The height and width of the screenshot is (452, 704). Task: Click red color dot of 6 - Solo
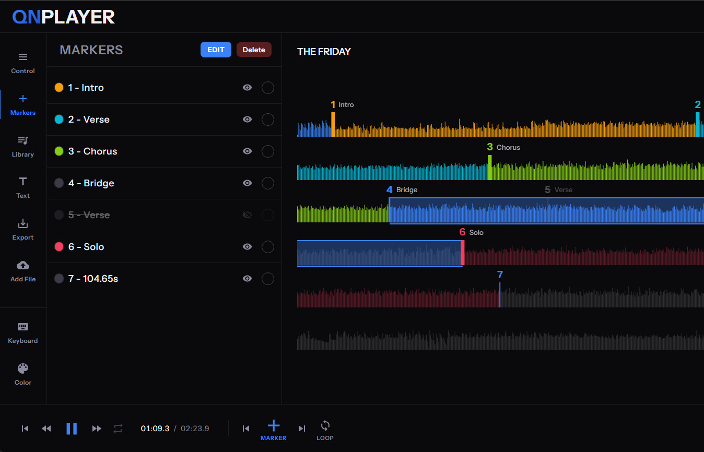pyautogui.click(x=59, y=247)
